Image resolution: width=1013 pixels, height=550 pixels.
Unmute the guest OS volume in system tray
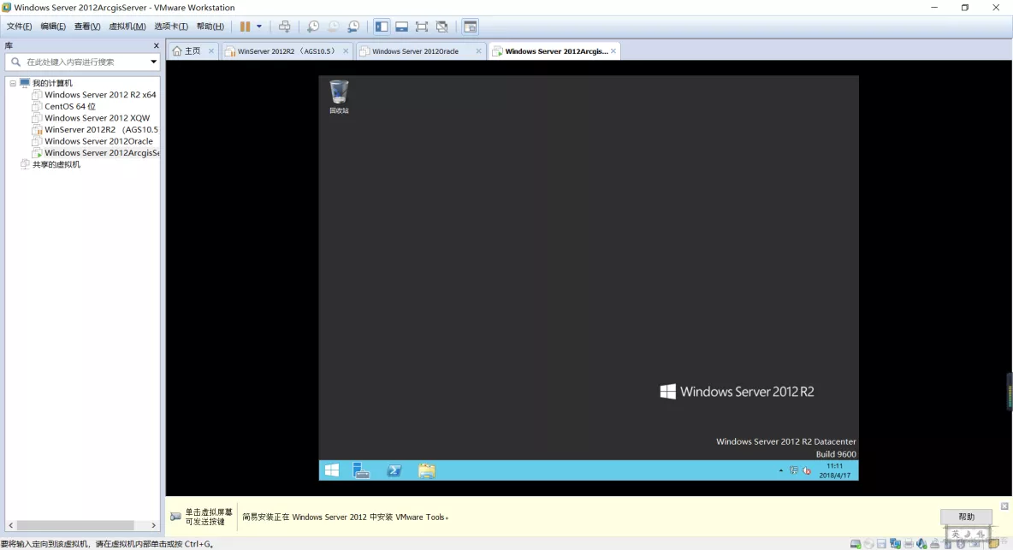[805, 470]
